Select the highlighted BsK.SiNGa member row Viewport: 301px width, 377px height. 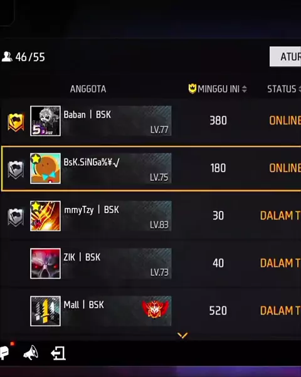tap(151, 168)
